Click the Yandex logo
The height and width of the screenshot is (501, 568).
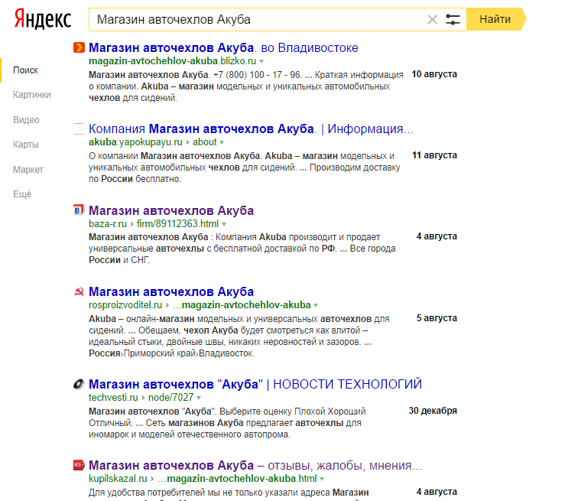[43, 20]
